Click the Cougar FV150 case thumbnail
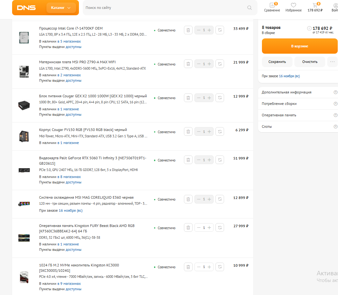The image size is (338, 295). click(24, 136)
